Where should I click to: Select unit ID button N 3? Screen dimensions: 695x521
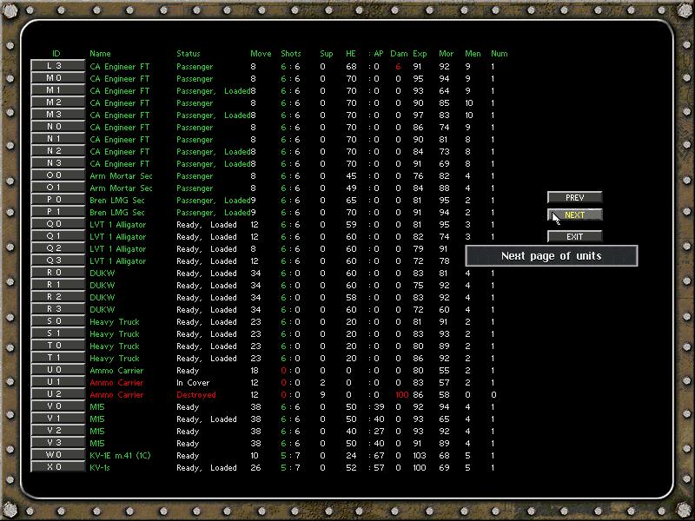point(57,163)
